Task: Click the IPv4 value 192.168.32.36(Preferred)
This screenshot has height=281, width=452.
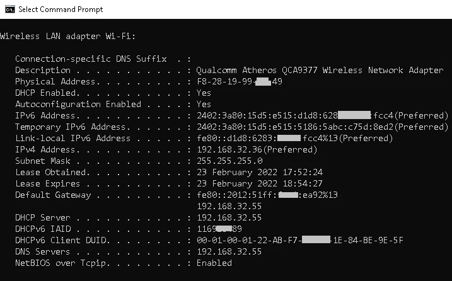Action: coord(257,149)
